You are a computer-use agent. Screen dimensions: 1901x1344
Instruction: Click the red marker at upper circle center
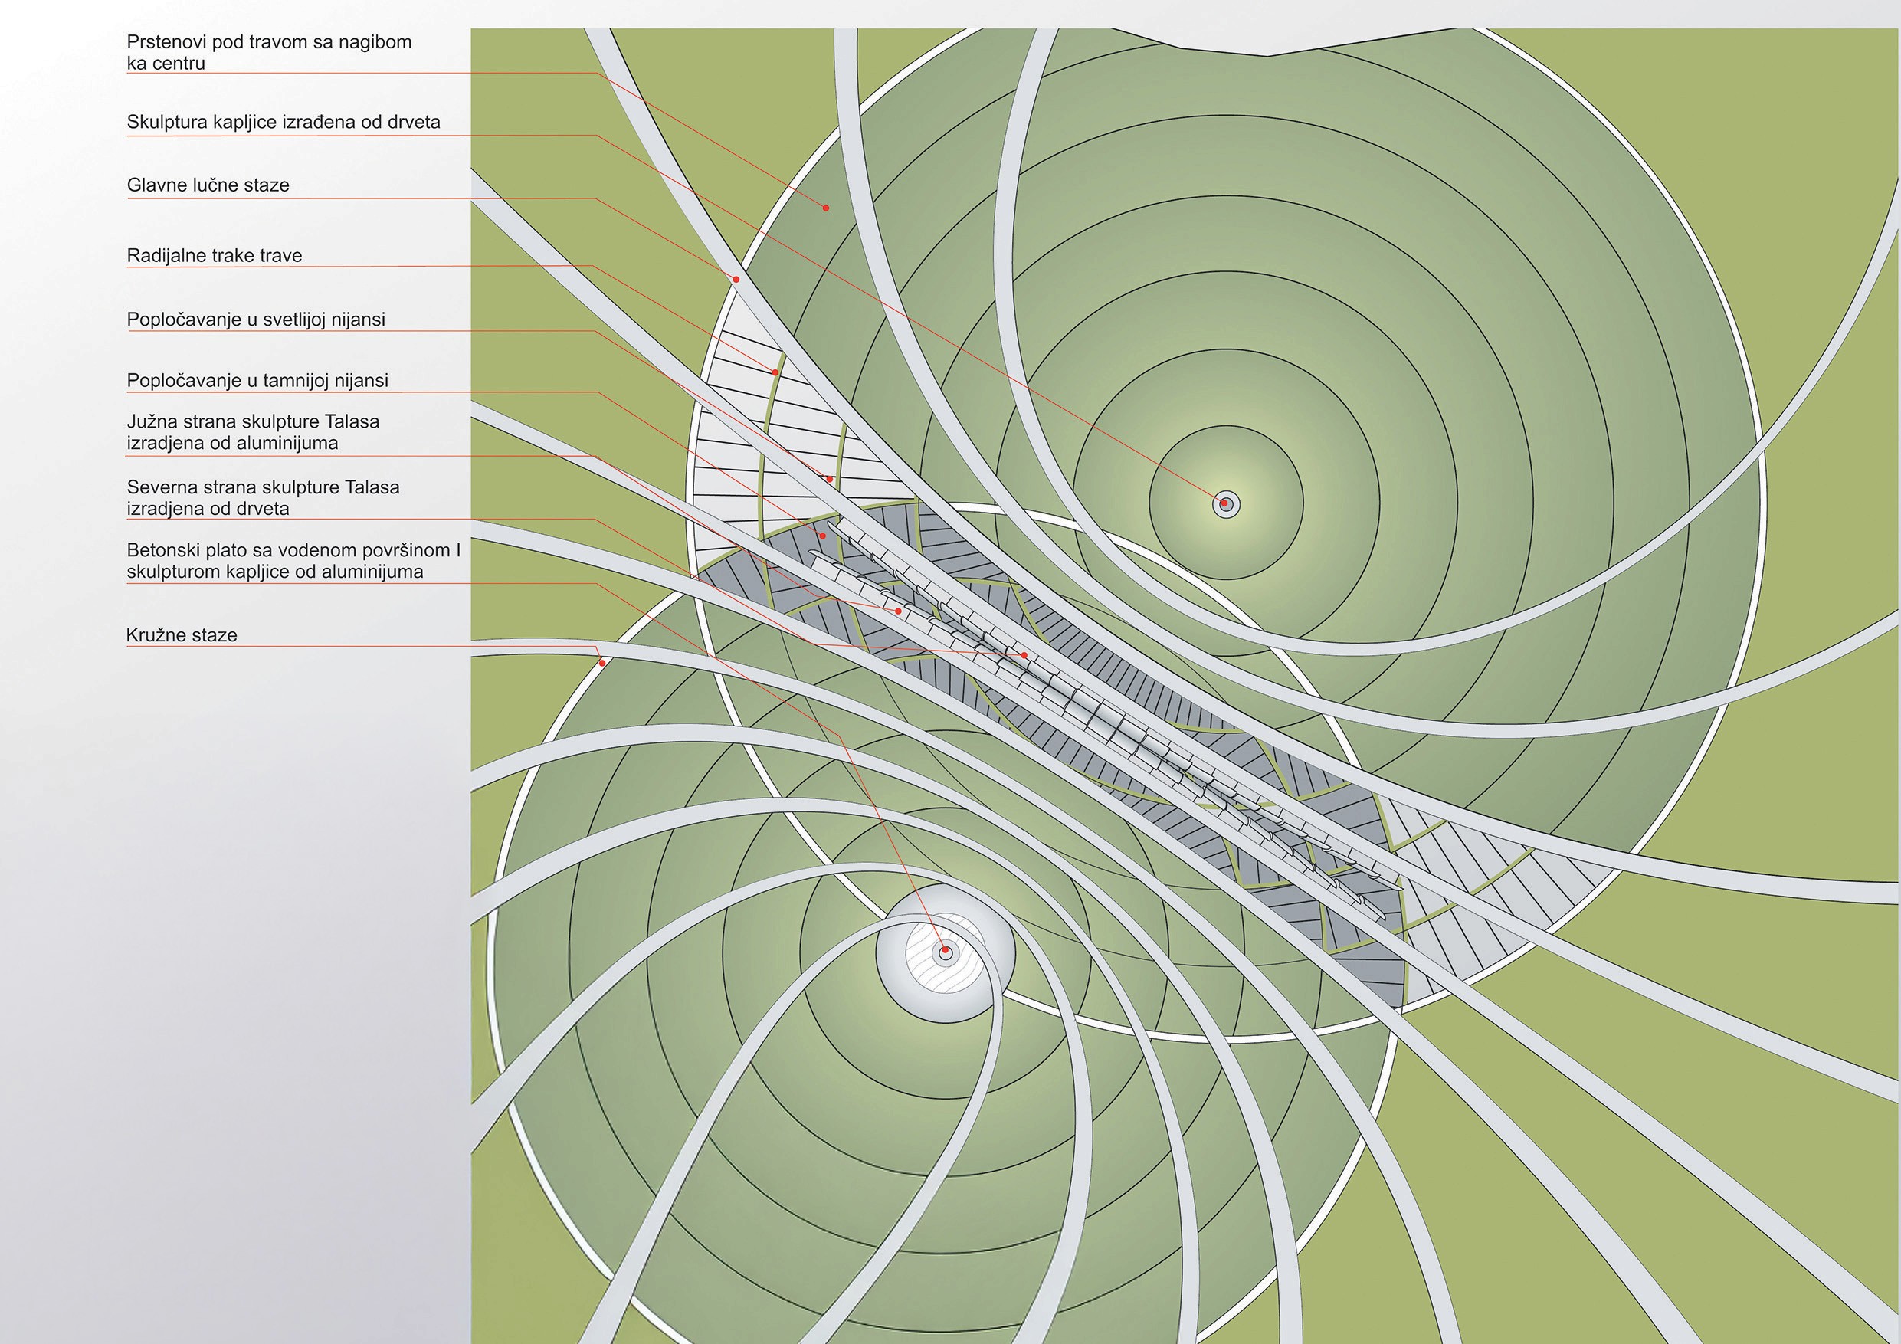pos(1224,503)
